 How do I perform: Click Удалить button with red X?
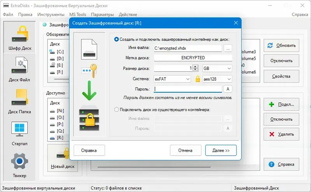pos(281,134)
